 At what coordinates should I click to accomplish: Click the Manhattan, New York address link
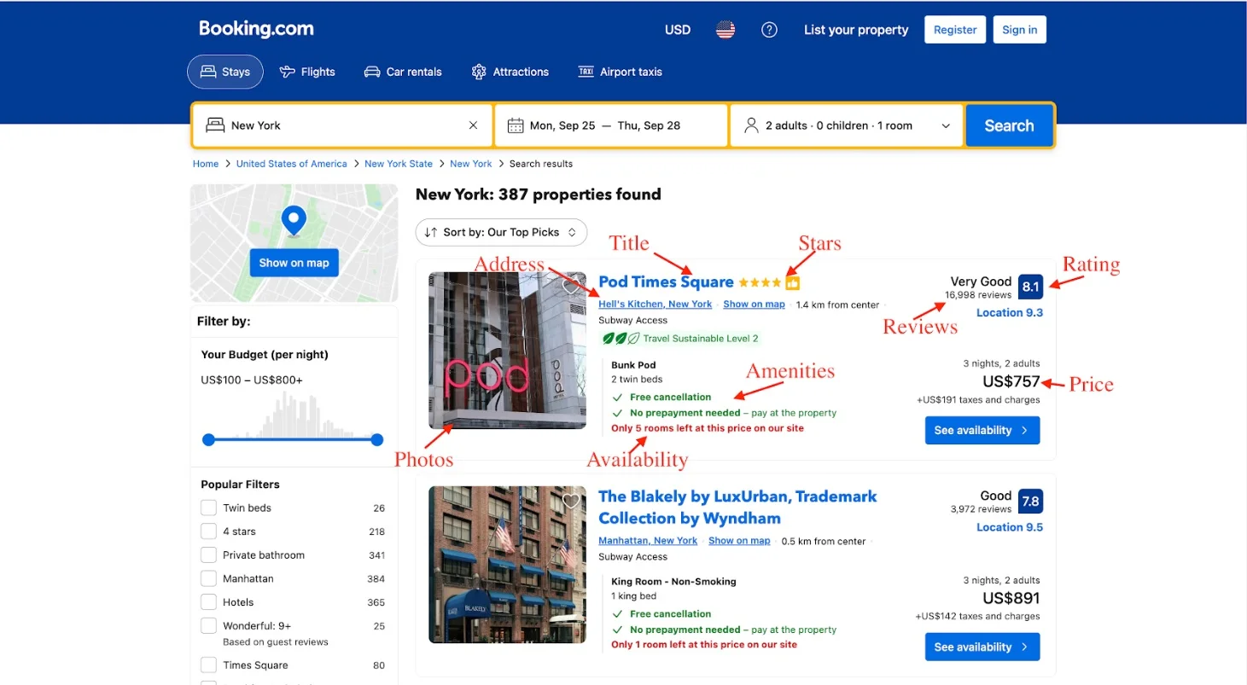[x=648, y=541]
